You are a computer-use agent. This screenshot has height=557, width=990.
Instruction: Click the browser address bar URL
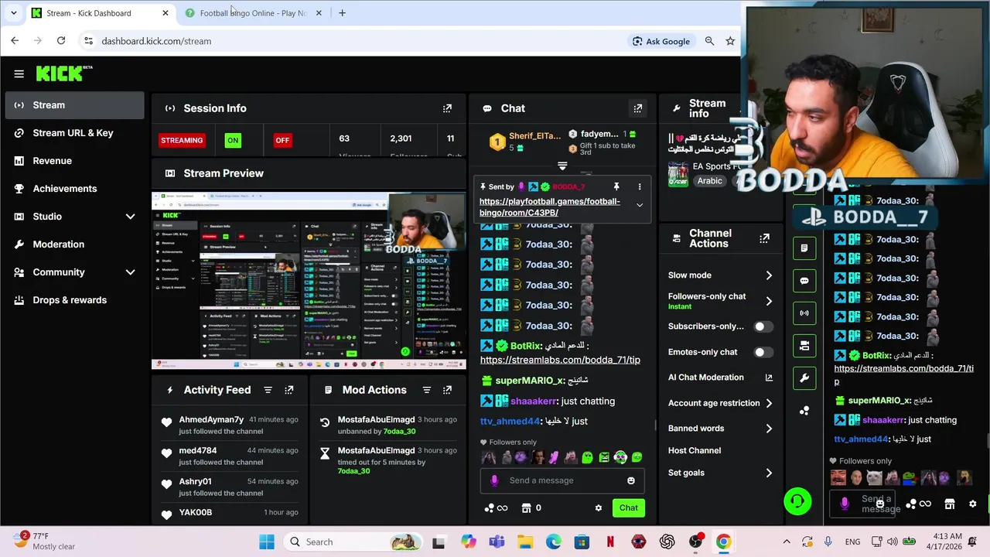(x=156, y=41)
